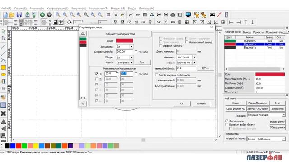This screenshot has height=162, width=289.
Task: Undo with the green left-arrow icon
Action: (x=42, y=15)
